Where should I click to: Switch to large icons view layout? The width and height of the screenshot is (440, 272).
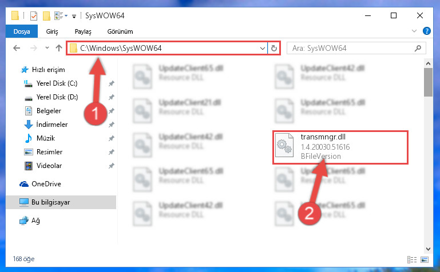[425, 259]
